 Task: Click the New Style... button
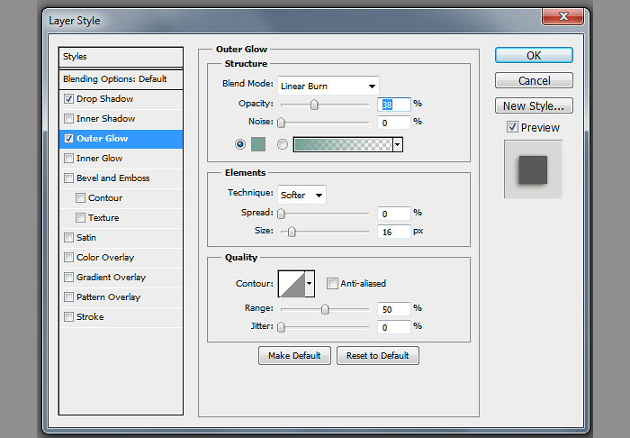[534, 105]
